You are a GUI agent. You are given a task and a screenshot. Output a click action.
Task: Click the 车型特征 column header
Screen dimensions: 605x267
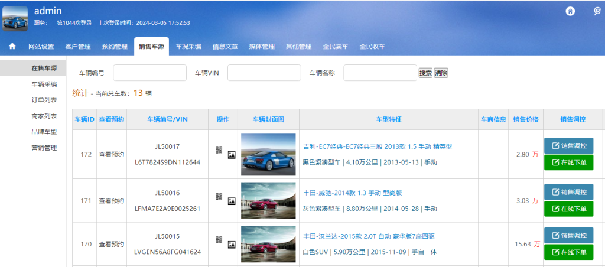point(389,119)
